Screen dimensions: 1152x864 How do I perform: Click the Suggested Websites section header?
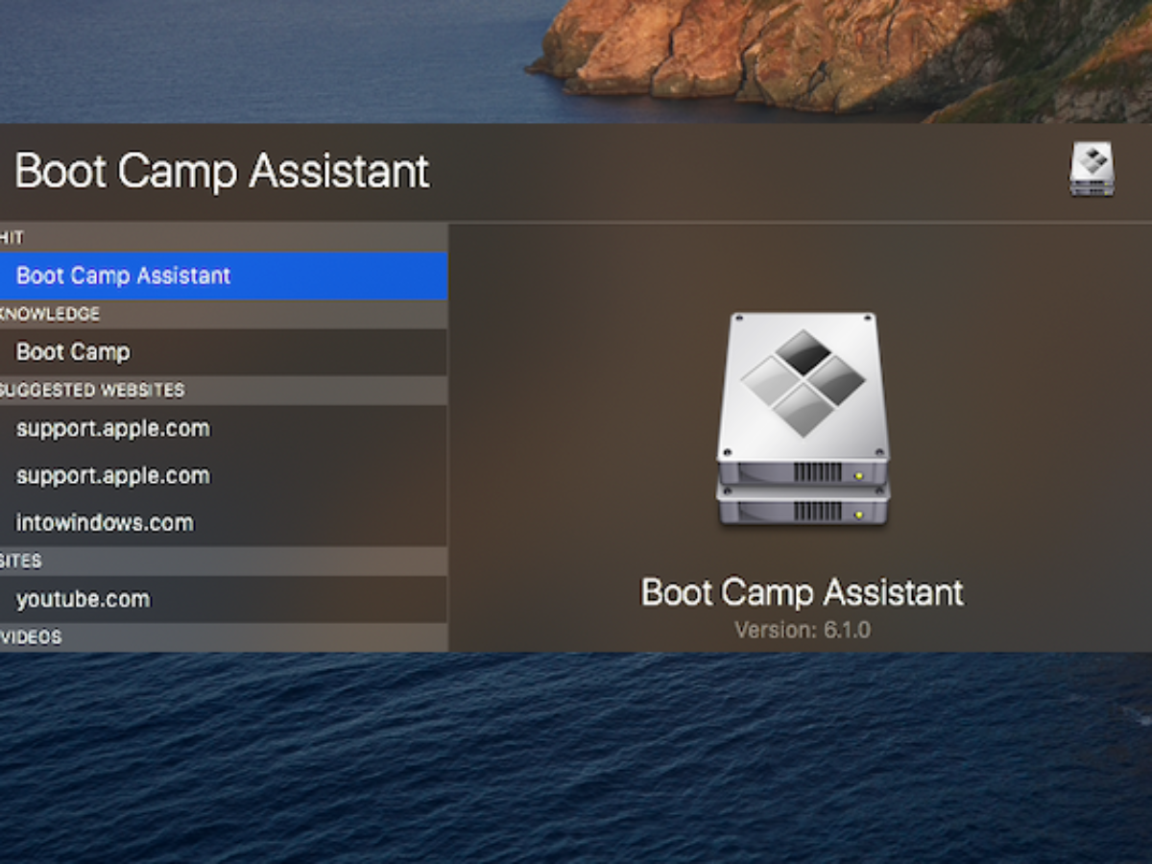(224, 391)
